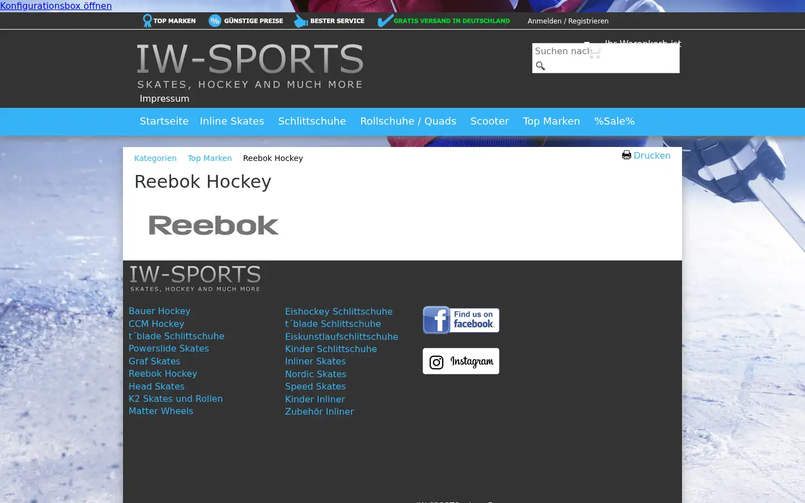Open Inline Skates menu
805x503 pixels.
pos(232,121)
